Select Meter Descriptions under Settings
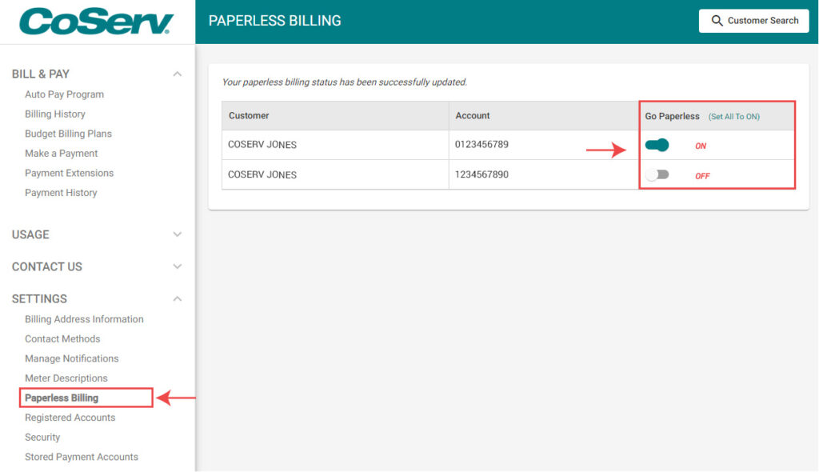819x472 pixels. [66, 378]
